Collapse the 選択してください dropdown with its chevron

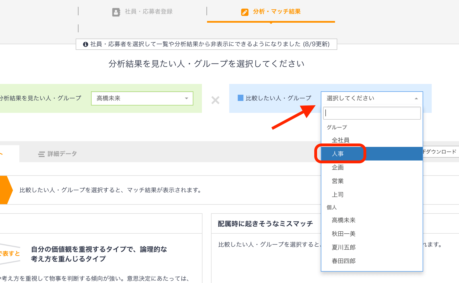coord(416,98)
